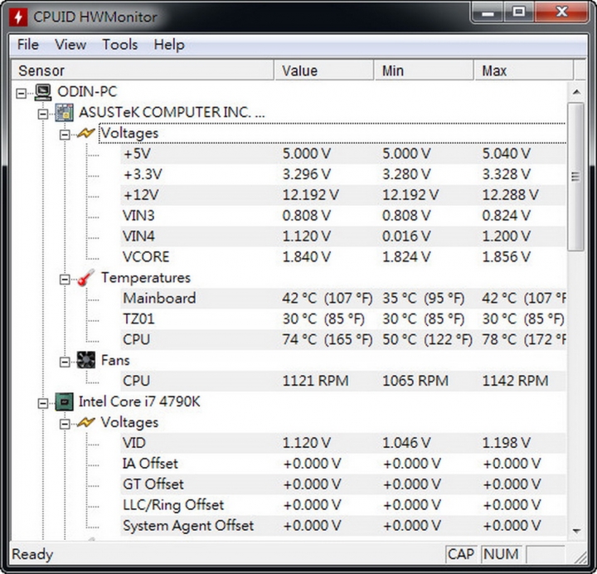Viewport: 597px width, 574px height.
Task: Collapse the Intel Core i7 4790K node
Action: 43,403
